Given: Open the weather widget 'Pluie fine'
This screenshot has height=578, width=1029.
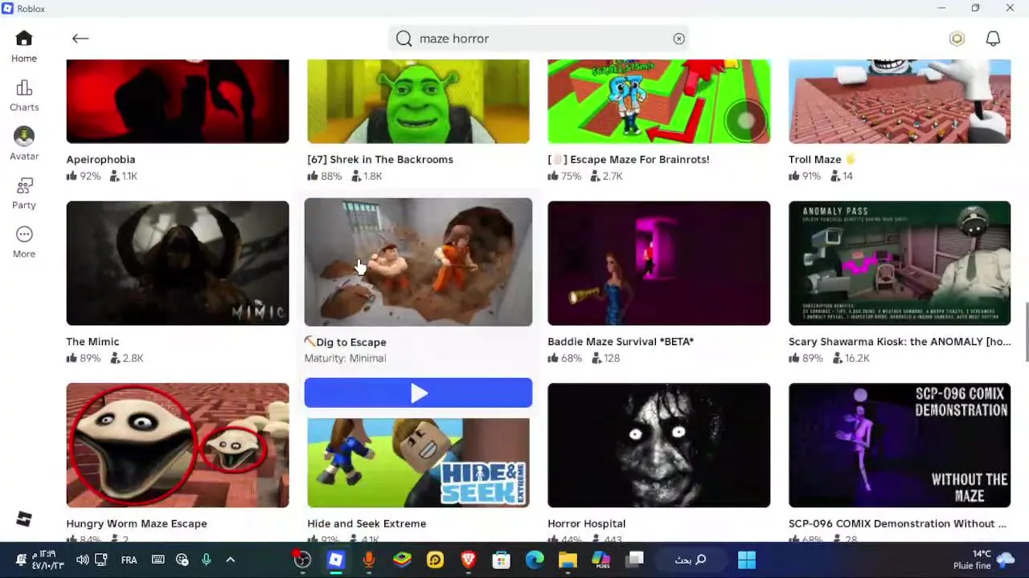Looking at the screenshot, I should pyautogui.click(x=984, y=560).
